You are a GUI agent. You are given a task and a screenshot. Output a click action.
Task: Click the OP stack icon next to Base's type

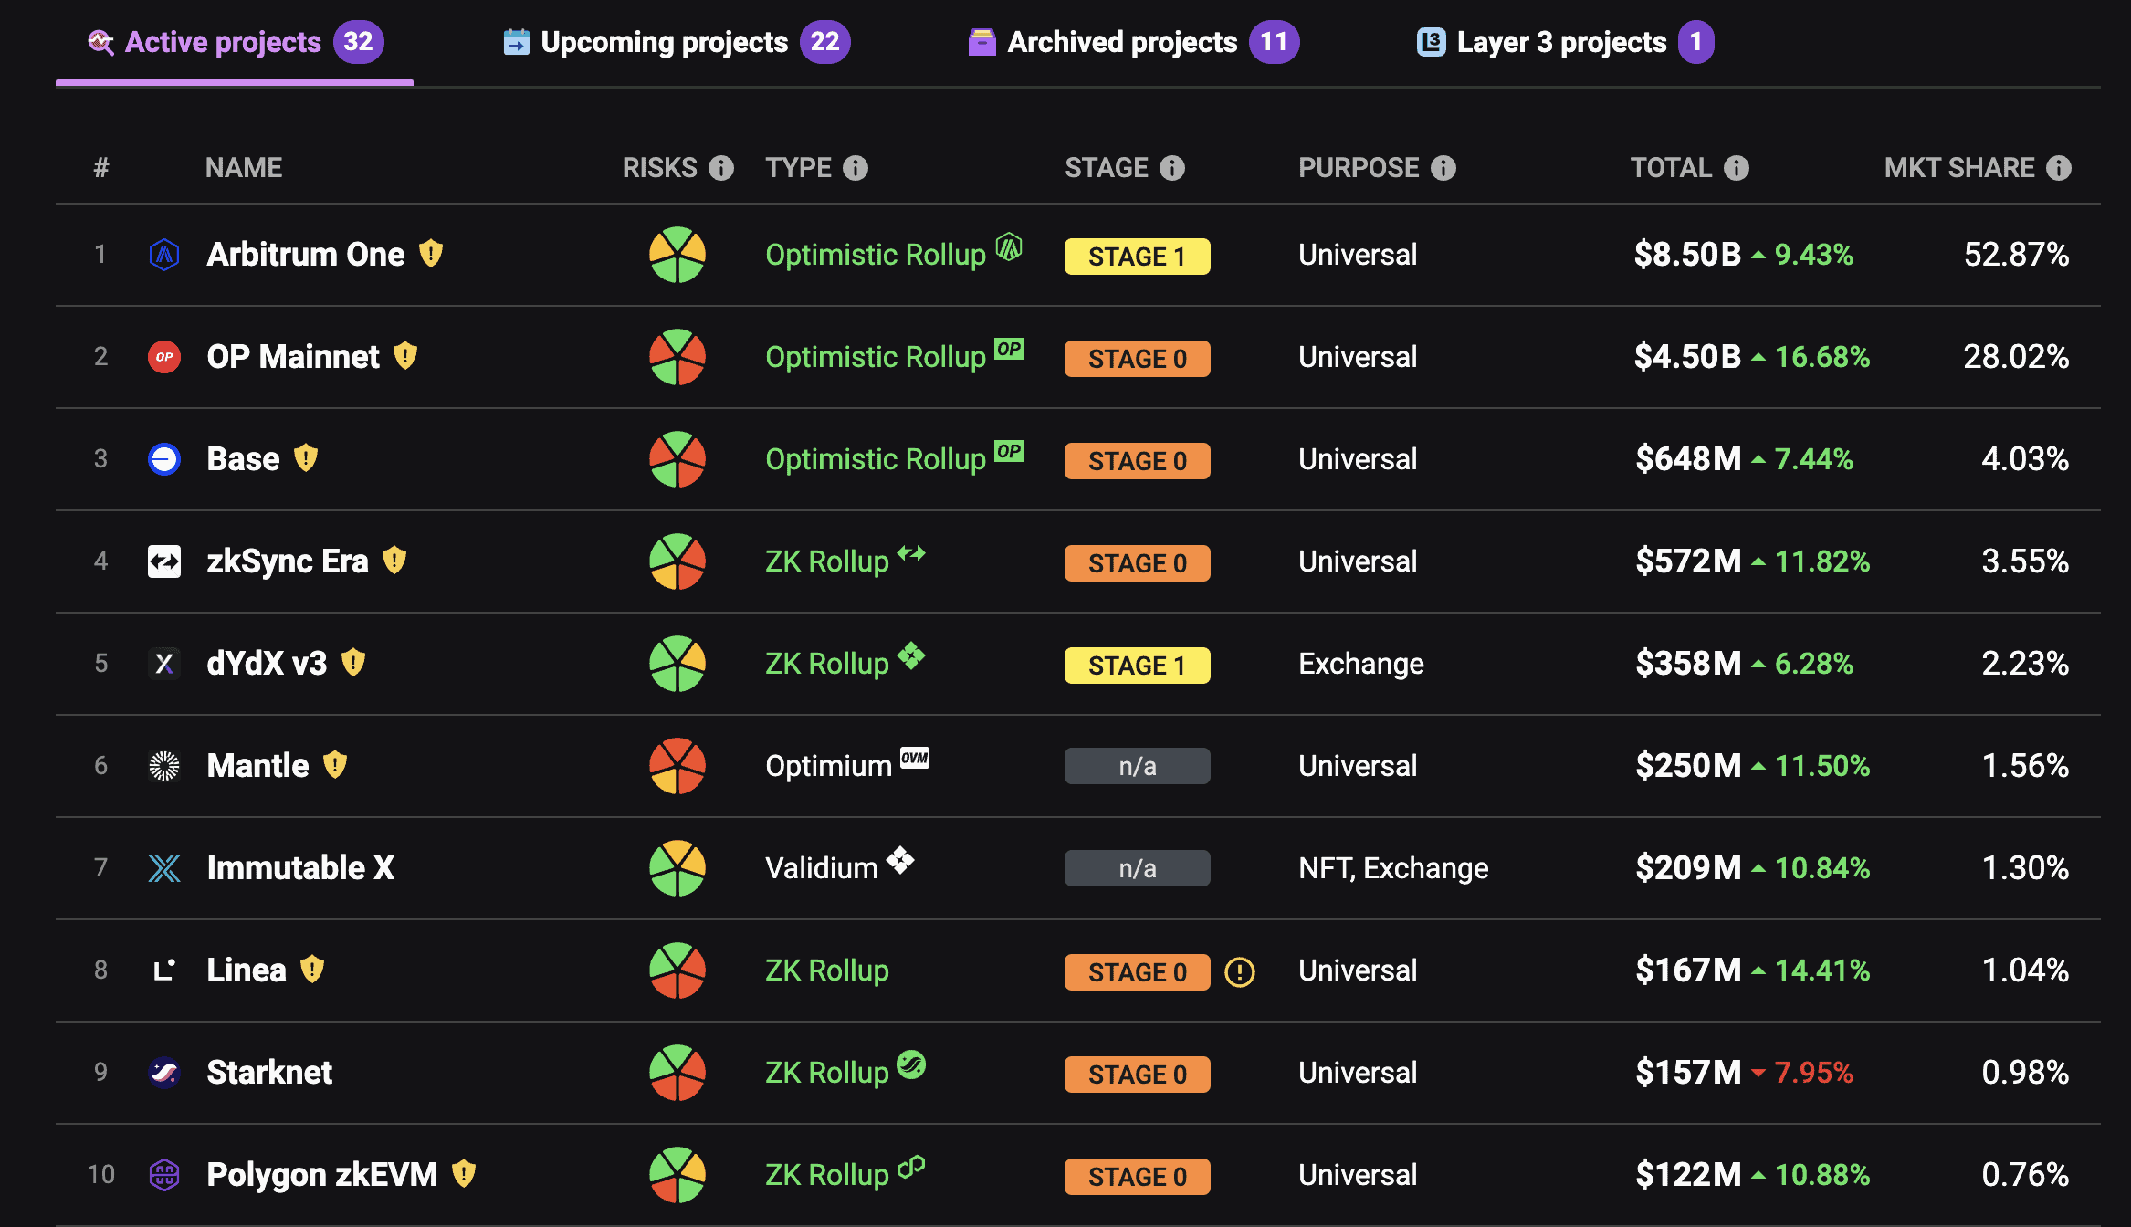(1009, 451)
